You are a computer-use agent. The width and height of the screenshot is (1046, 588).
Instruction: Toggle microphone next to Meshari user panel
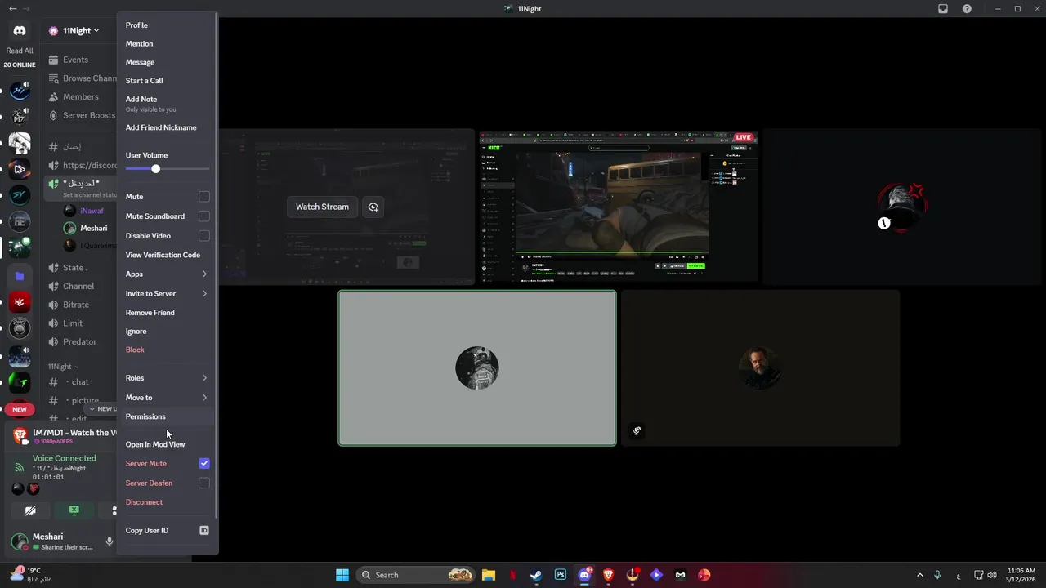pyautogui.click(x=109, y=541)
